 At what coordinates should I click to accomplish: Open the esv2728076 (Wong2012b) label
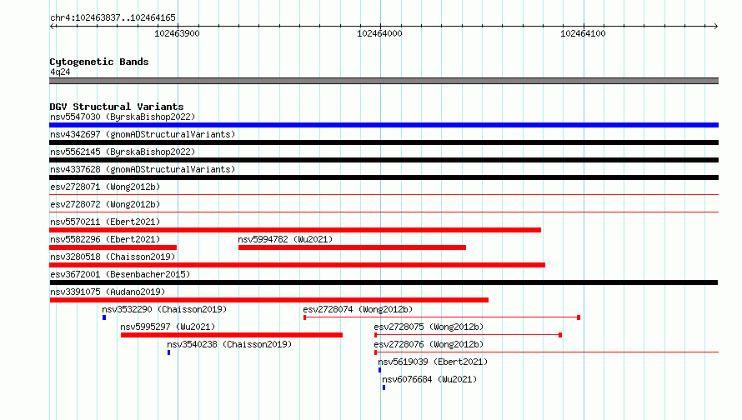(429, 344)
